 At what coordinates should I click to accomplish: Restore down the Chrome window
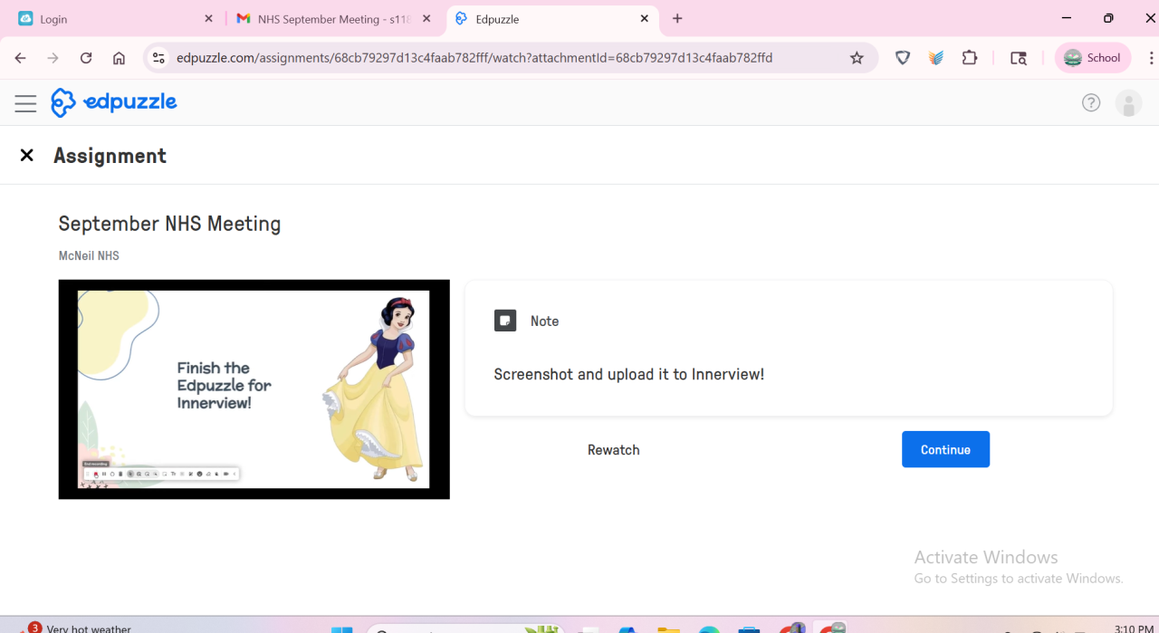(1108, 18)
